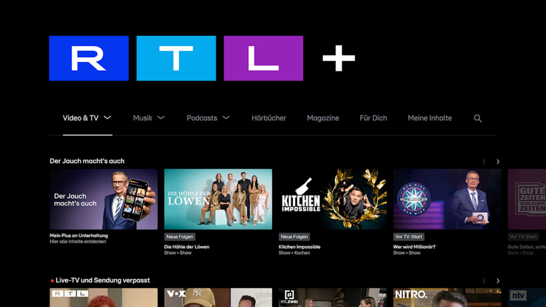This screenshot has height=307, width=546.
Task: Open the NITRO live channel tile
Action: 447,297
